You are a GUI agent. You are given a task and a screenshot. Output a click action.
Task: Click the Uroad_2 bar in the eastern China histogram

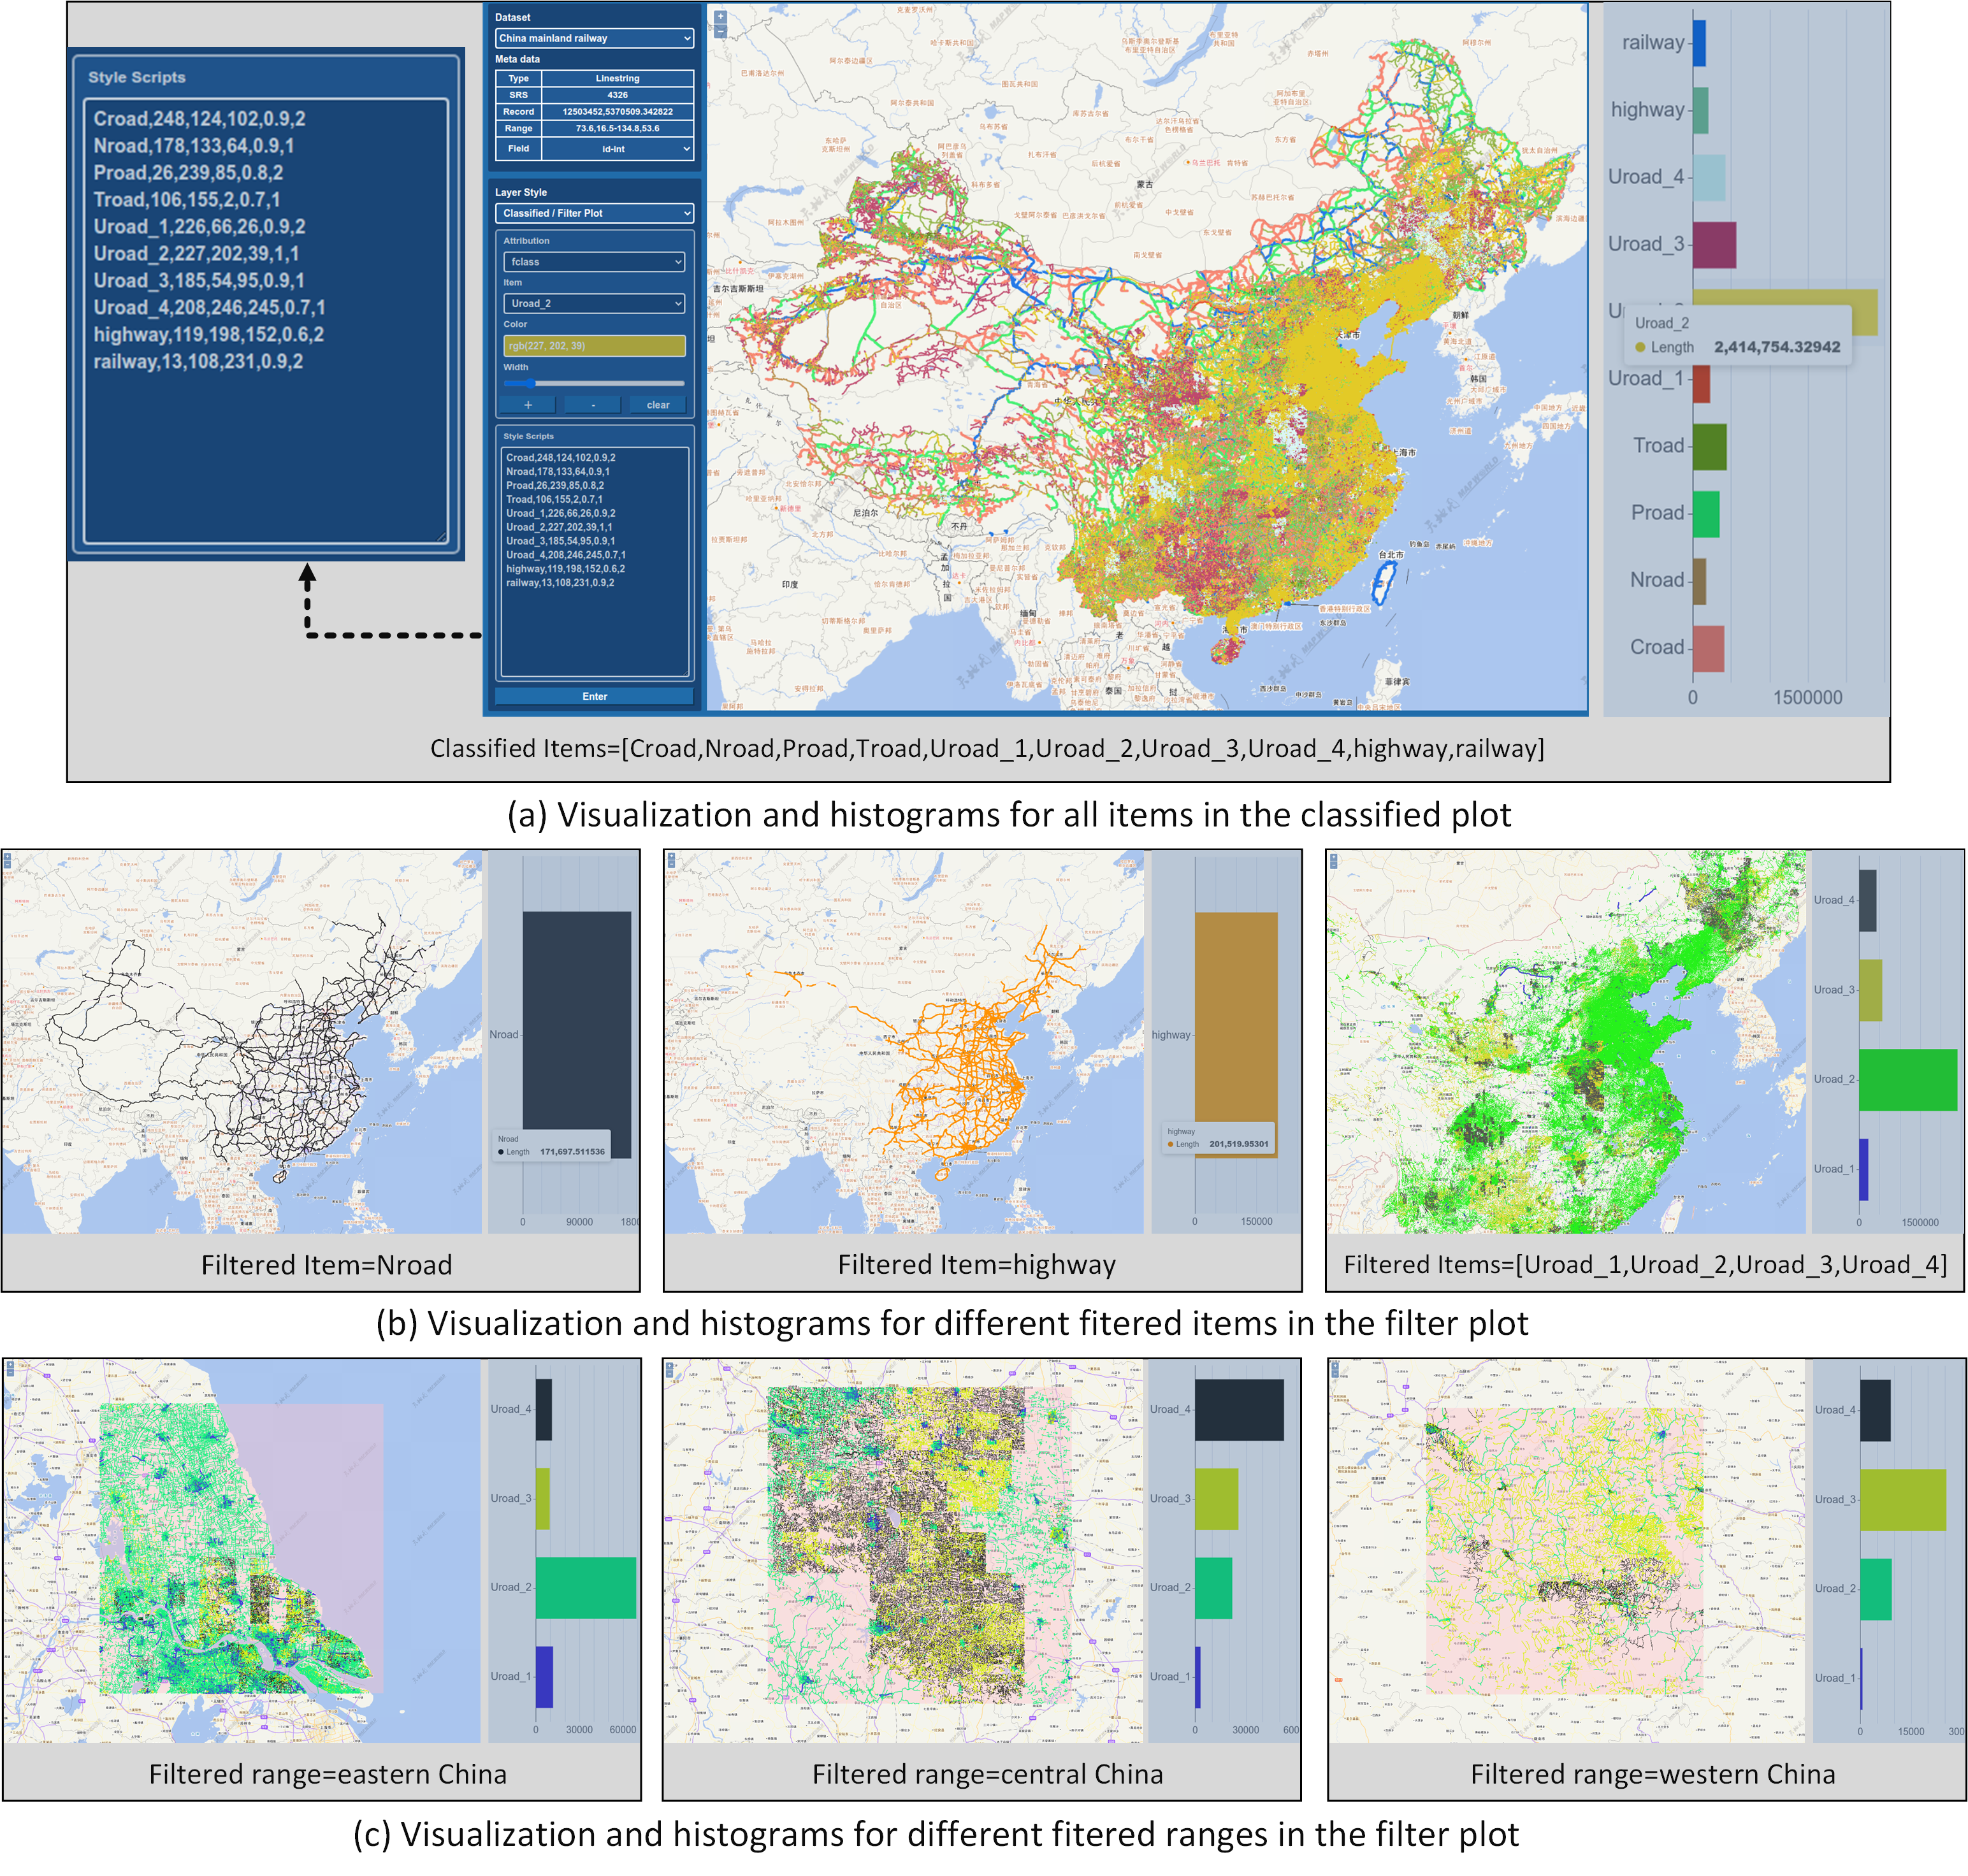[585, 1588]
